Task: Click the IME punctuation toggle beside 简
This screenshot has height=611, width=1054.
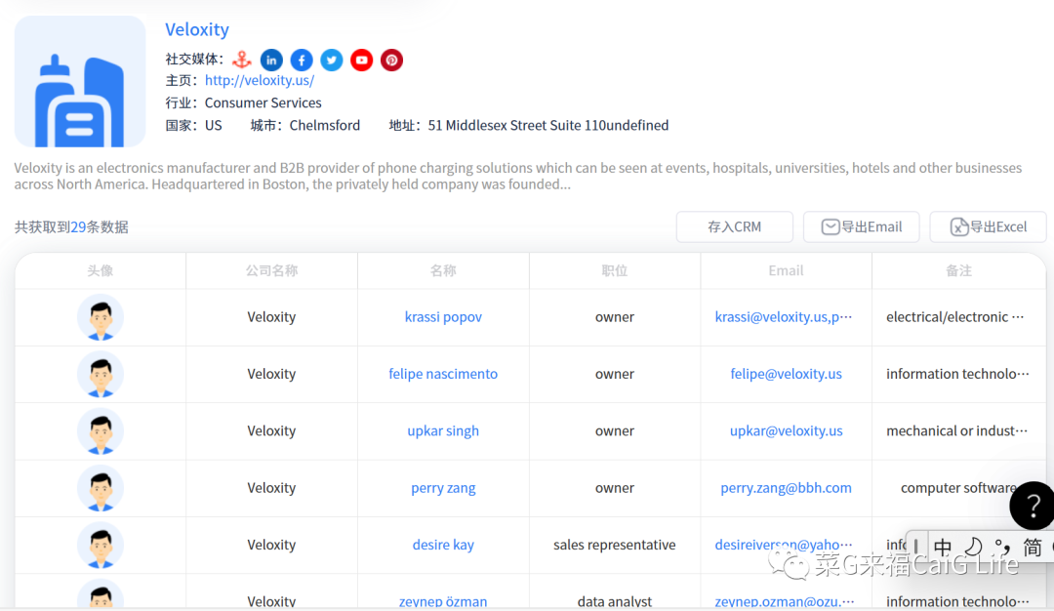Action: 1002,548
